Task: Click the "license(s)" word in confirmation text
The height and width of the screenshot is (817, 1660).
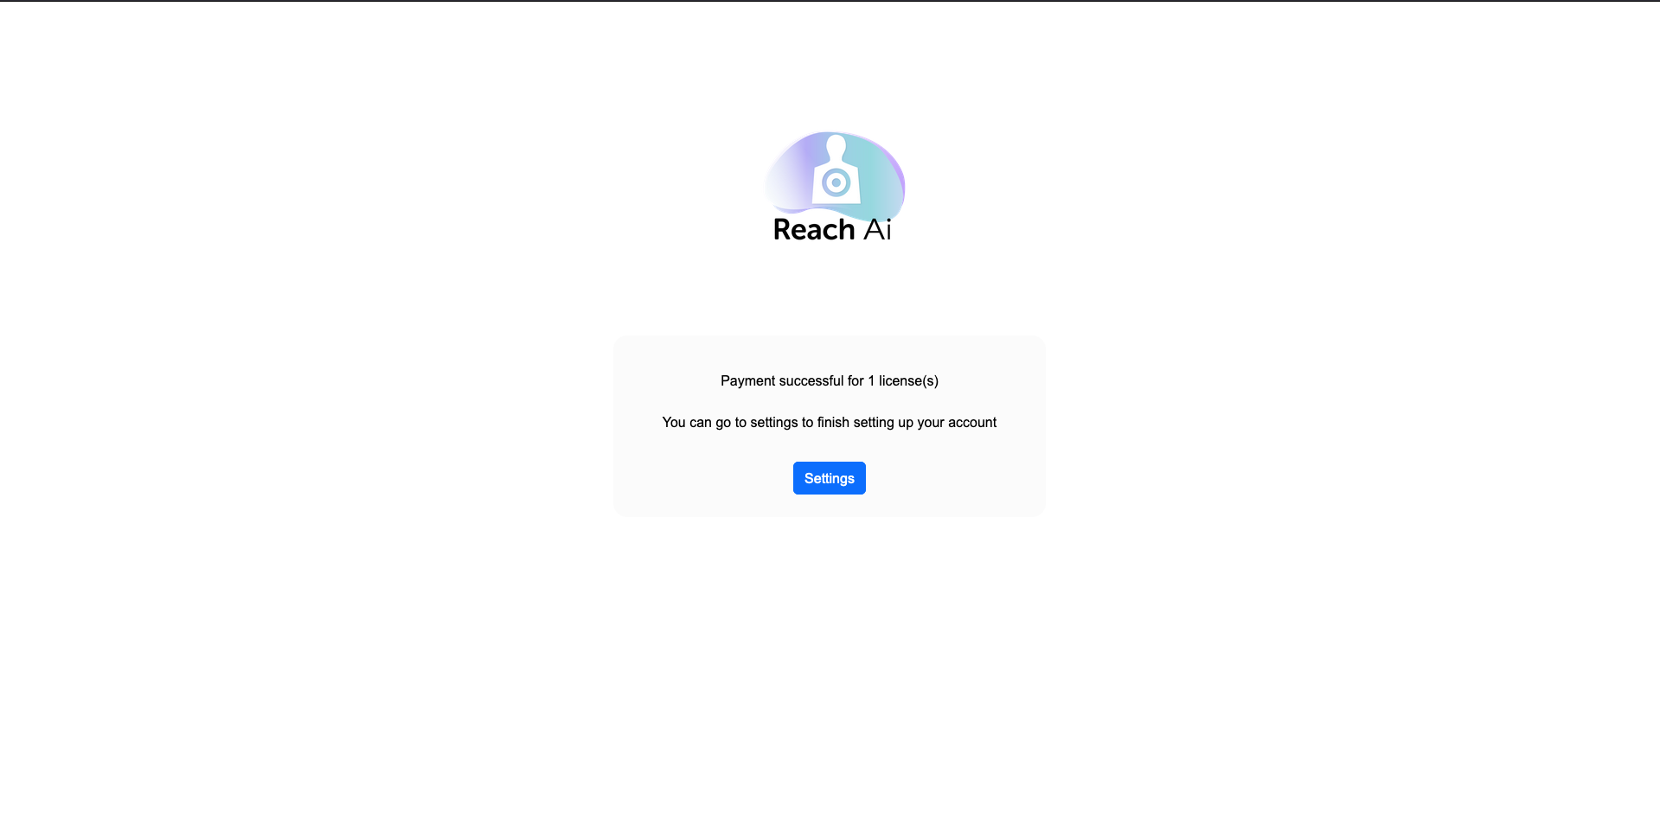Action: coord(908,380)
